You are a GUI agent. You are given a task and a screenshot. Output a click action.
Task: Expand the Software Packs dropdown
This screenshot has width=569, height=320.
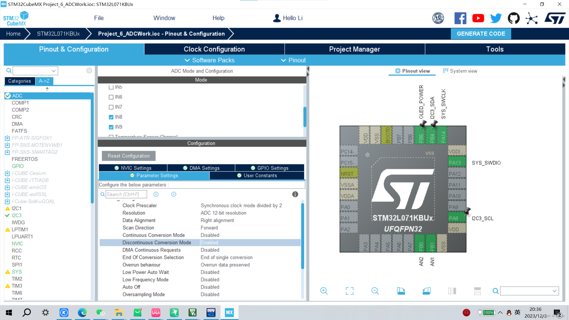click(x=210, y=60)
